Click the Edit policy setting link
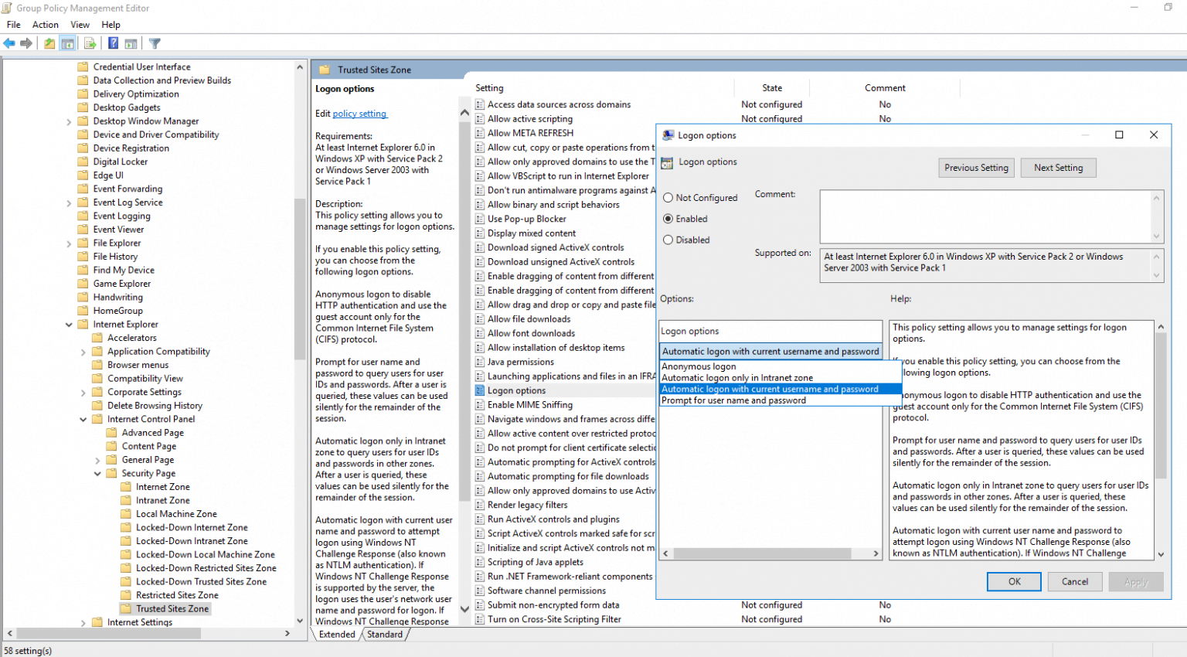Viewport: 1187px width, 657px height. 359,114
